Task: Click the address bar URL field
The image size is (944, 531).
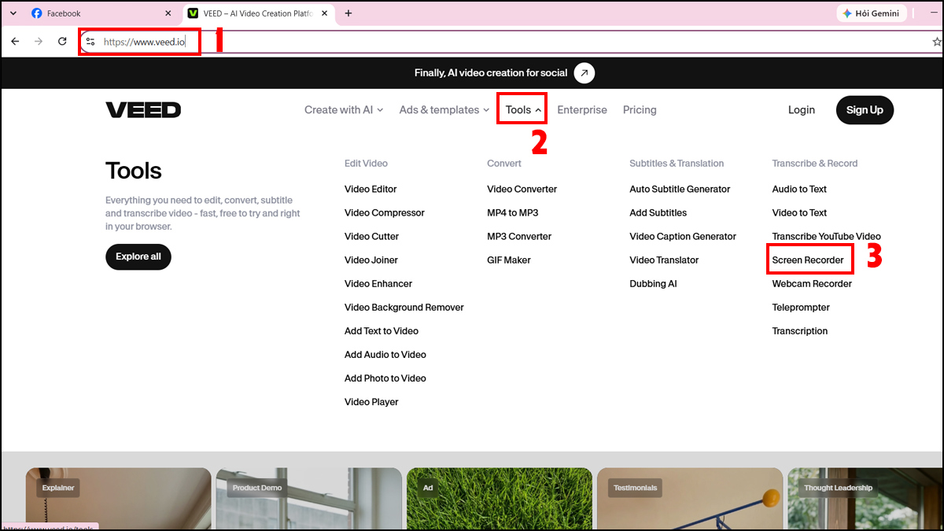Action: coord(503,42)
